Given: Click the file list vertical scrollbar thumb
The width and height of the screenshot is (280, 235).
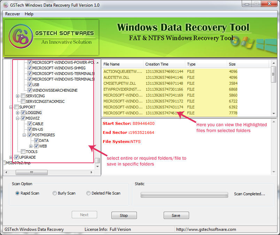Looking at the screenshot, I should (273, 74).
